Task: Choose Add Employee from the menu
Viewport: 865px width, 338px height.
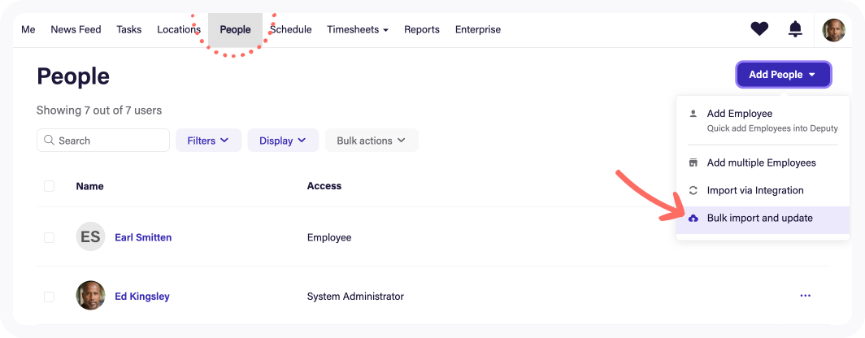Action: tap(763, 120)
